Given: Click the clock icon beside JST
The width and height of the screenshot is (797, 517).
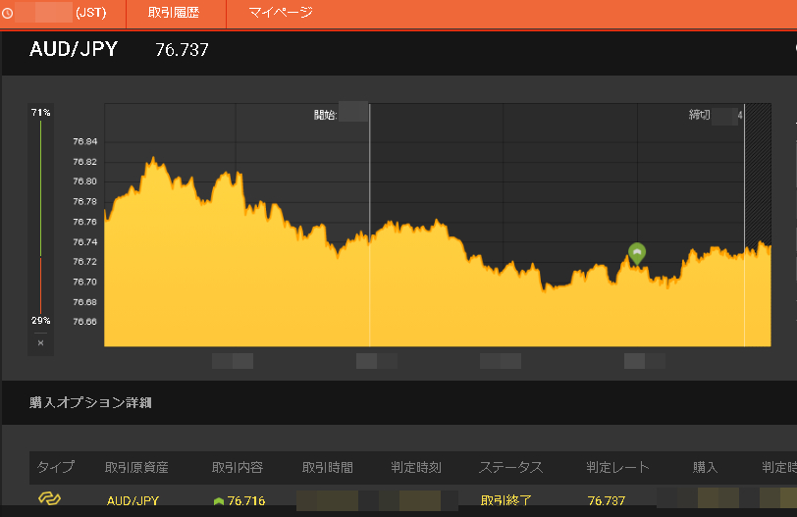Looking at the screenshot, I should [x=7, y=13].
